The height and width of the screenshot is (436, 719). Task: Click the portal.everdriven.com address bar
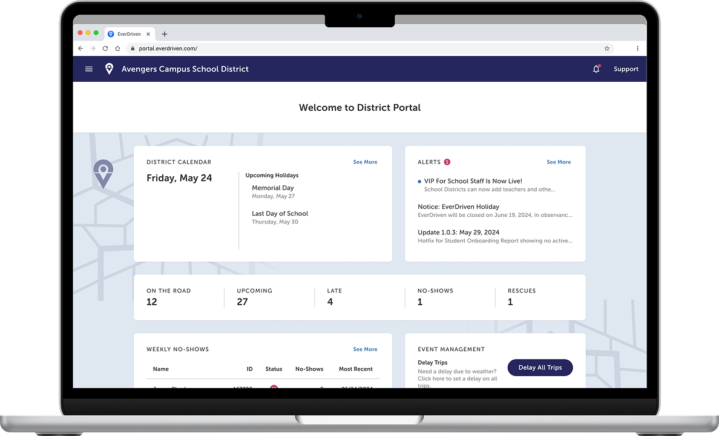370,48
